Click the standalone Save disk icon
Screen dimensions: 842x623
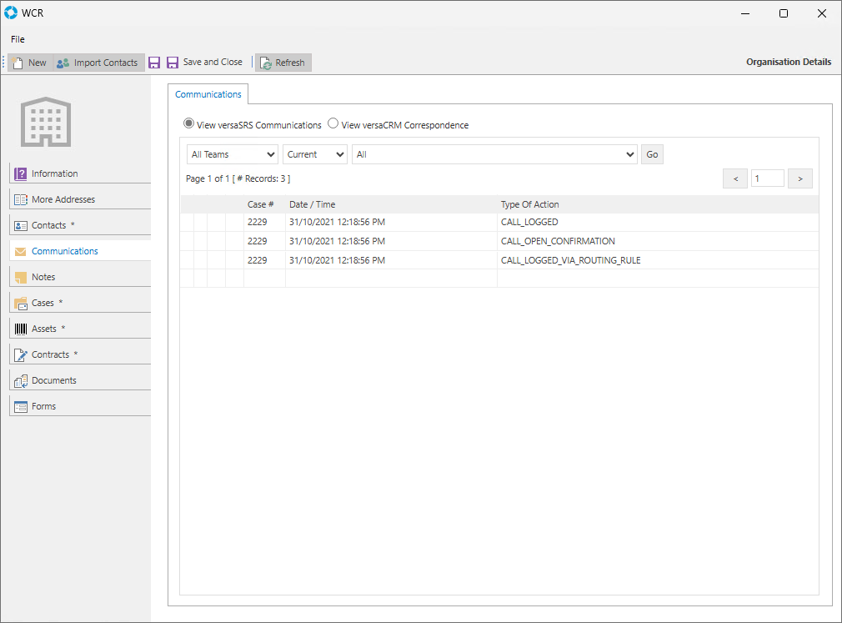(154, 63)
